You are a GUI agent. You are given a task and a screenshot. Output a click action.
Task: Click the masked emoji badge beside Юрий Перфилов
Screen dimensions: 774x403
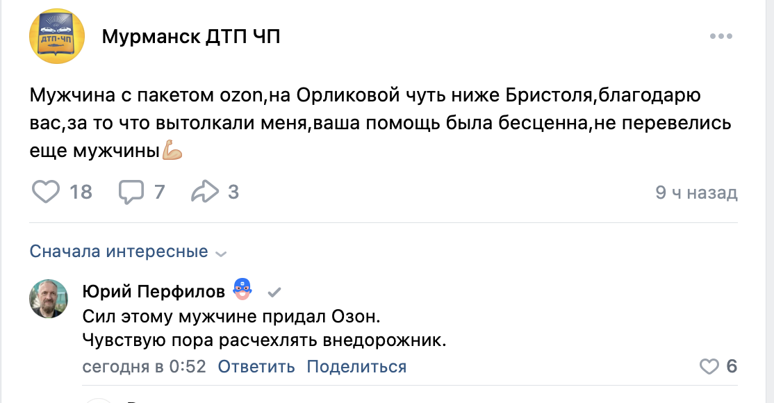tap(242, 289)
